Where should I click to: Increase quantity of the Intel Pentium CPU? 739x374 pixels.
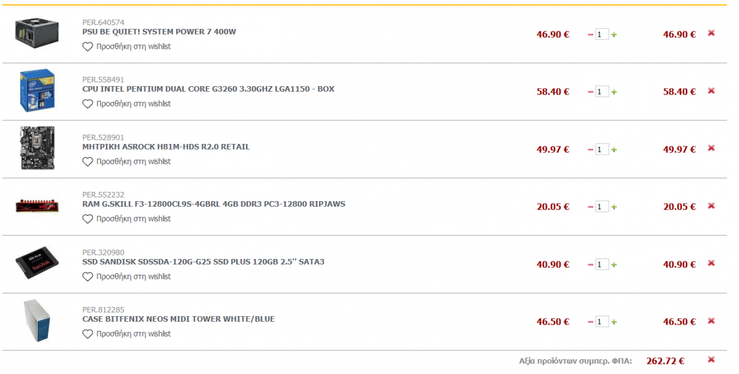614,92
